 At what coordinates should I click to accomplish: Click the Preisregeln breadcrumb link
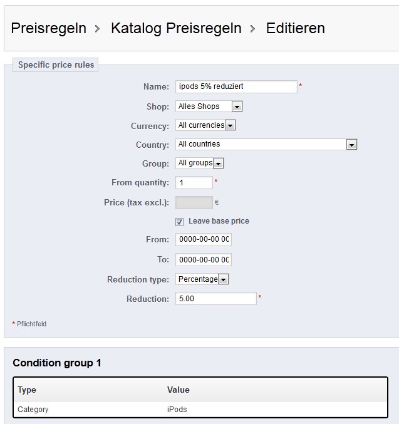coord(49,28)
